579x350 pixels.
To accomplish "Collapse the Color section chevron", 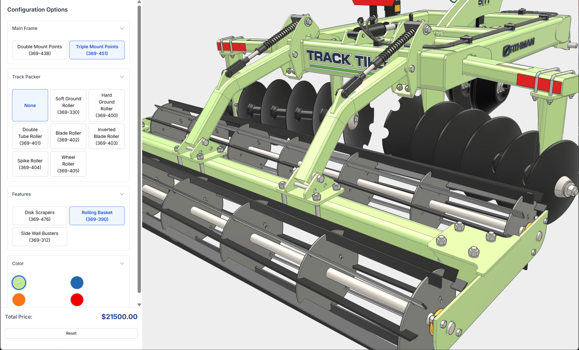I will 122,264.
